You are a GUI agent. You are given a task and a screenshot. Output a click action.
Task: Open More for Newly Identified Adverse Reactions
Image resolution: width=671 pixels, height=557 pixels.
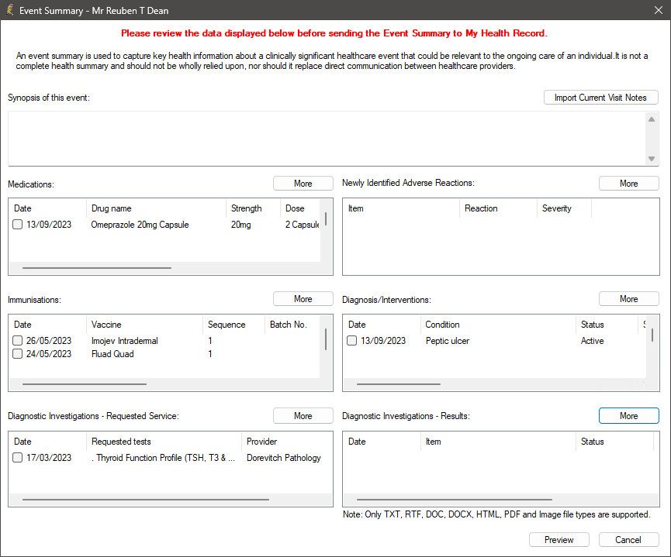pyautogui.click(x=628, y=184)
